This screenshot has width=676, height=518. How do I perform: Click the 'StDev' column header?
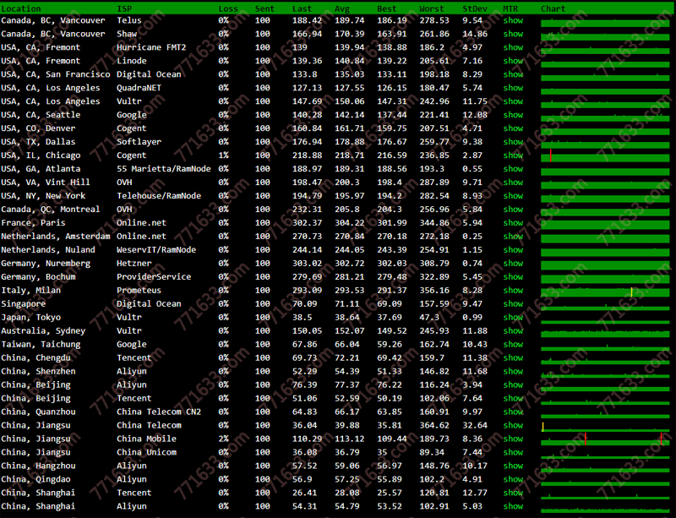pyautogui.click(x=475, y=8)
